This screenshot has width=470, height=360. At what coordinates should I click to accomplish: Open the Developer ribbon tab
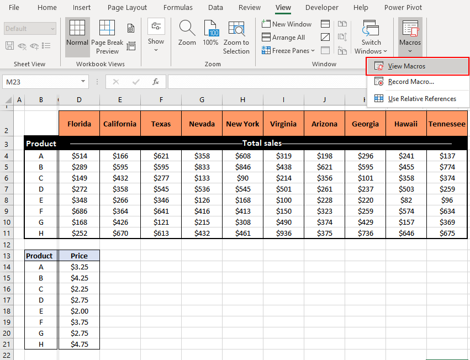click(x=322, y=8)
